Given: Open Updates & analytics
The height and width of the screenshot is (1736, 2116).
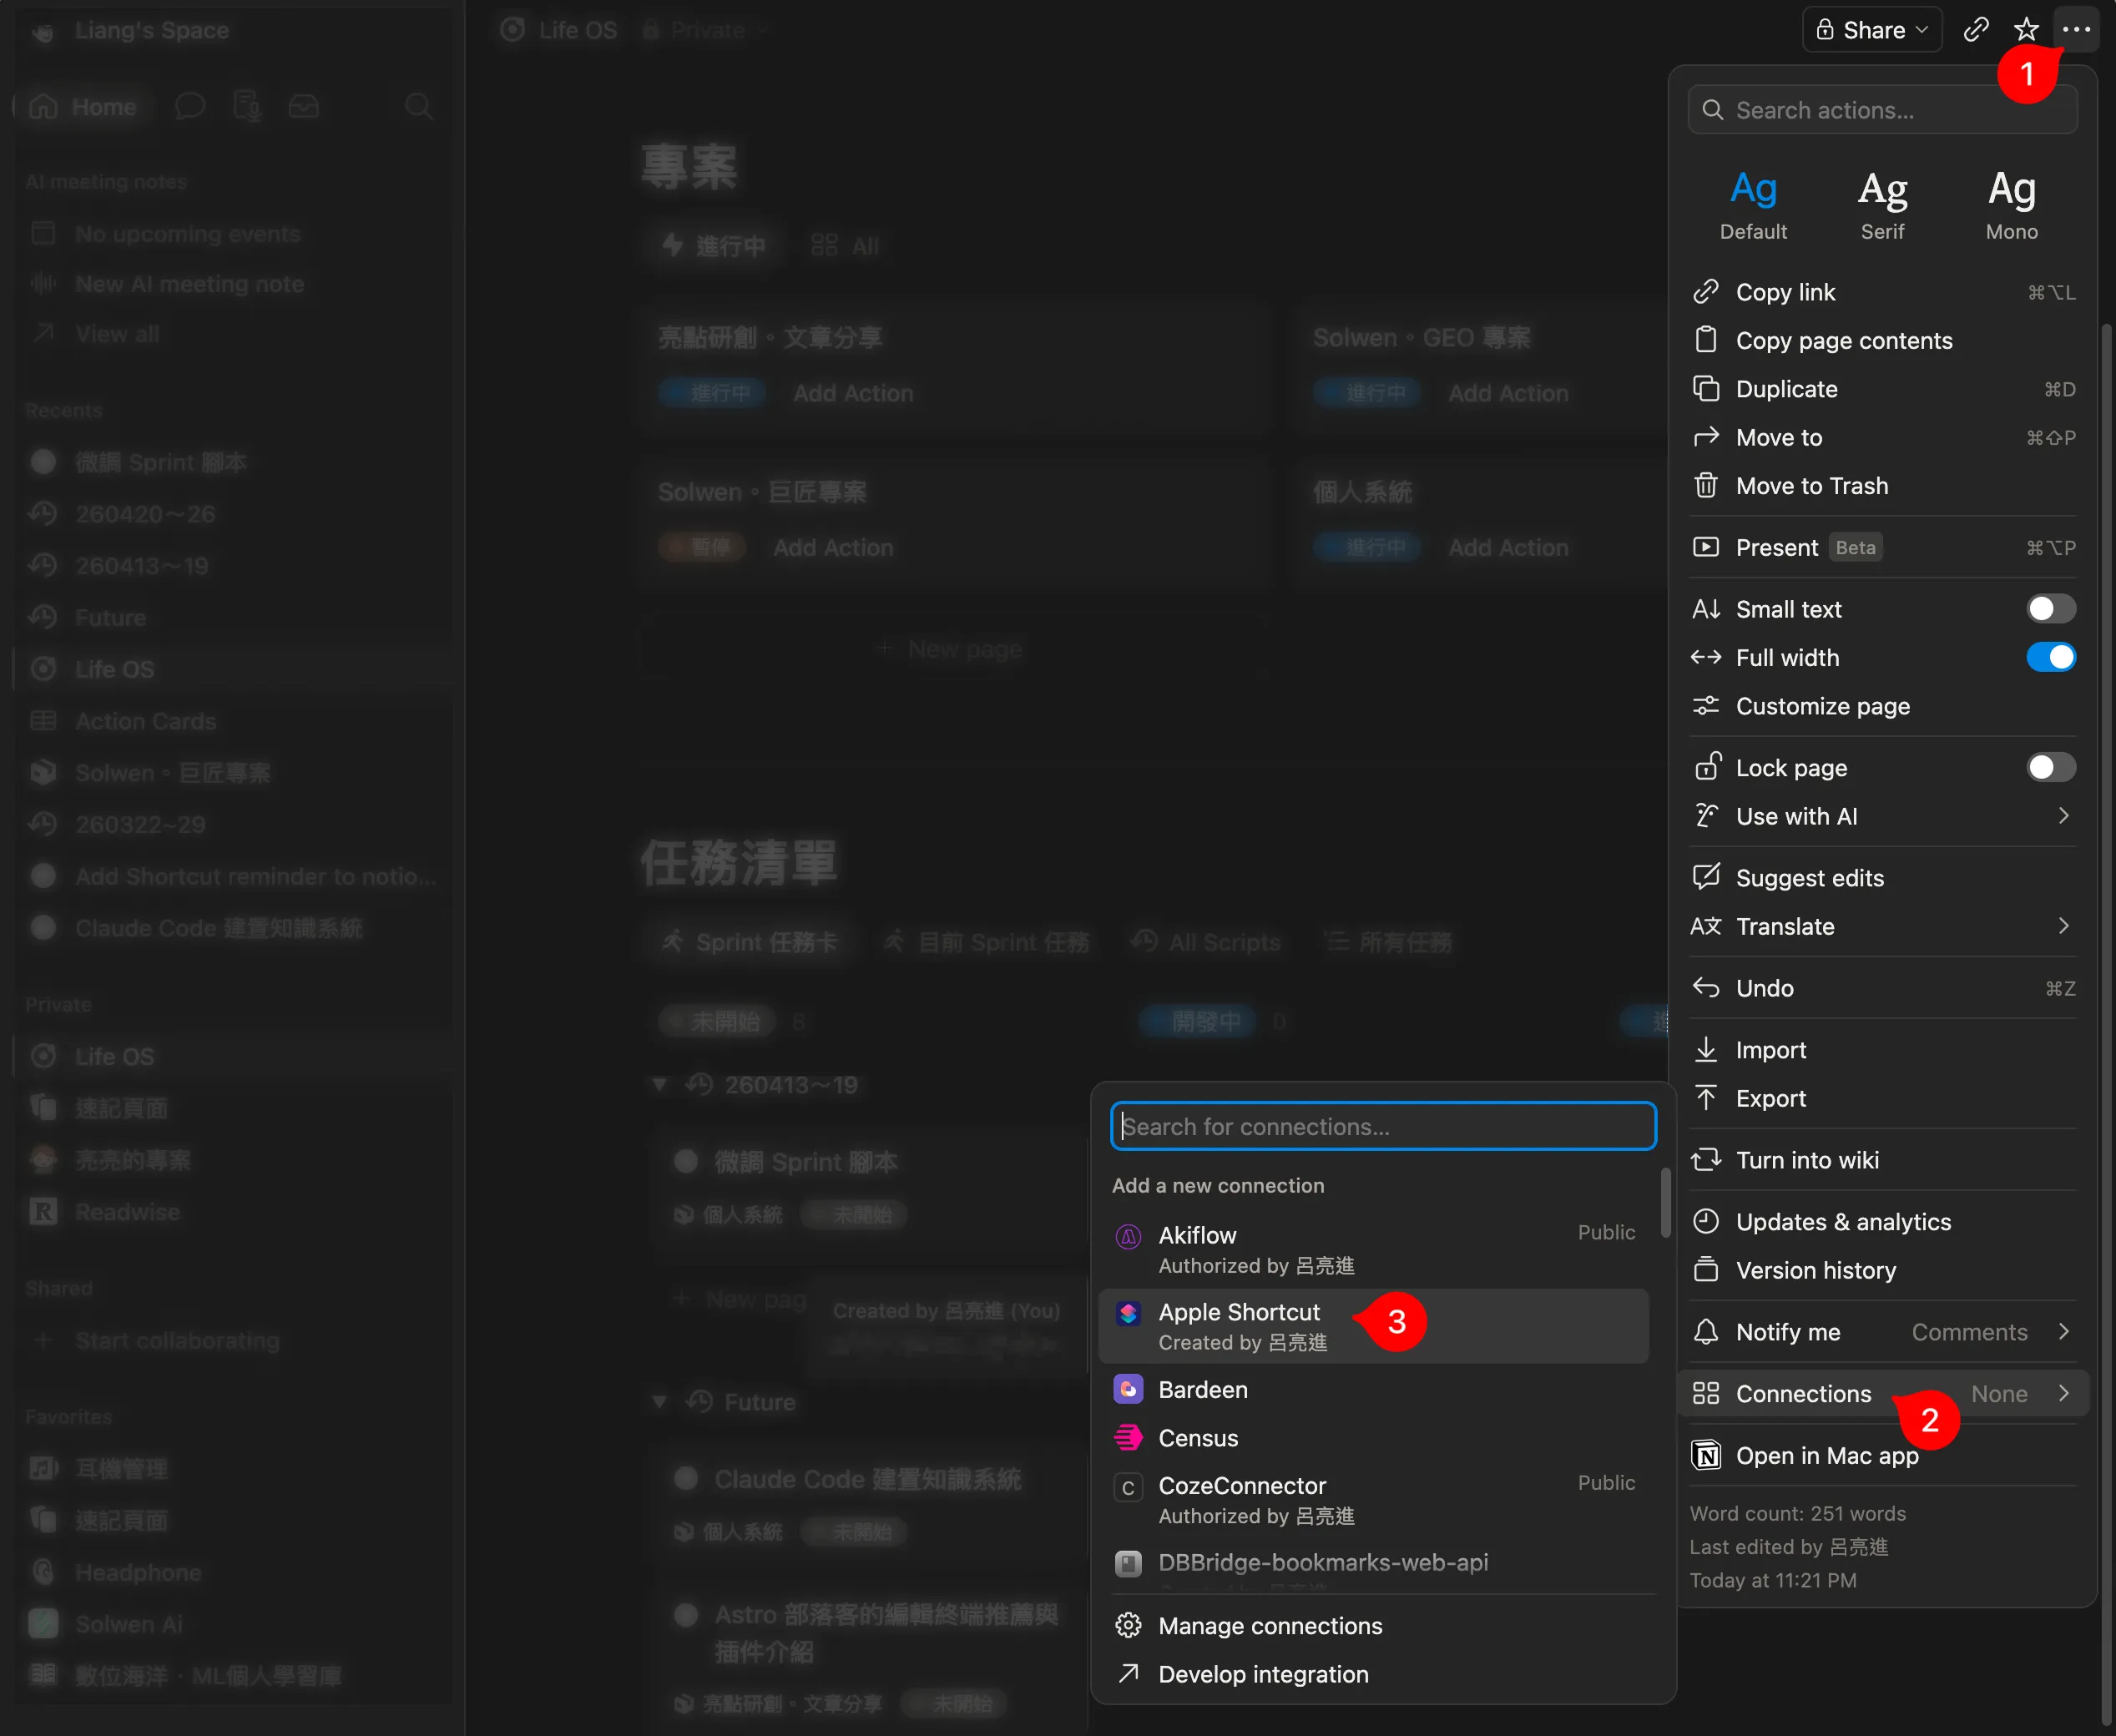Looking at the screenshot, I should [x=1882, y=1222].
